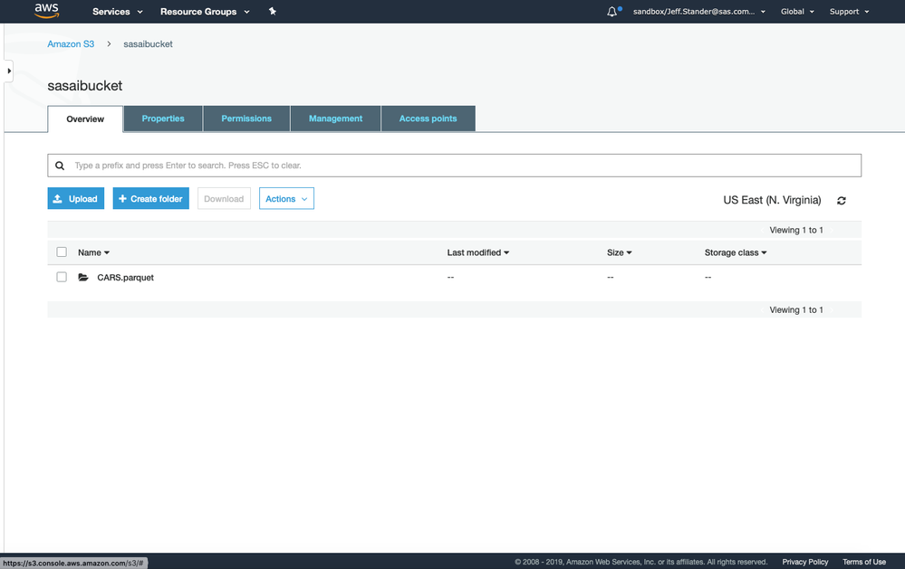Open the Global region dropdown
The image size is (905, 569).
[x=797, y=12]
